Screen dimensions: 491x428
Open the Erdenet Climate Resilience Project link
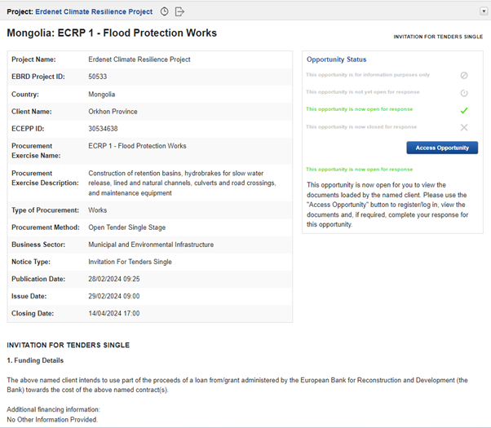point(94,11)
